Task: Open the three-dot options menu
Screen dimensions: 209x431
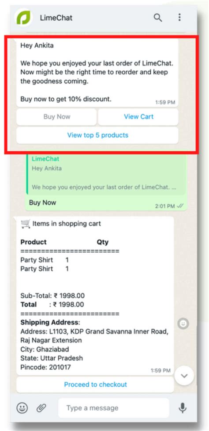Action: (179, 17)
